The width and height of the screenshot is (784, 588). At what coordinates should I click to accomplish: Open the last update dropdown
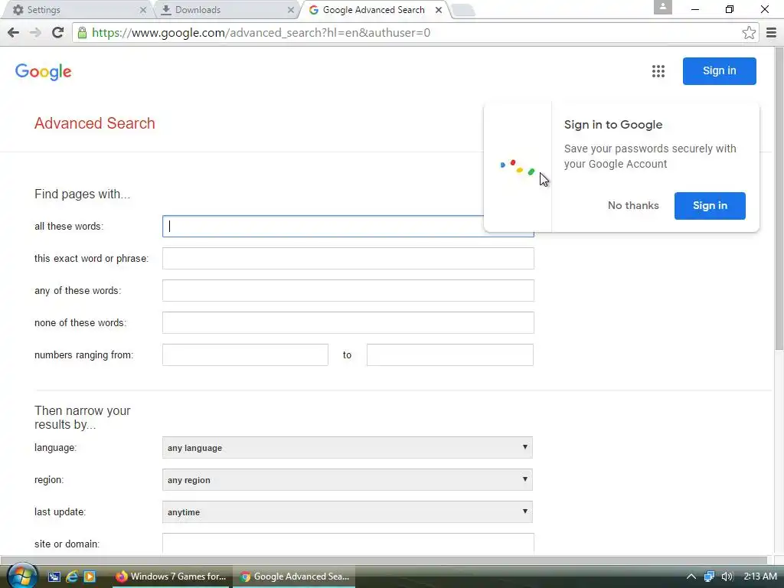click(x=348, y=511)
